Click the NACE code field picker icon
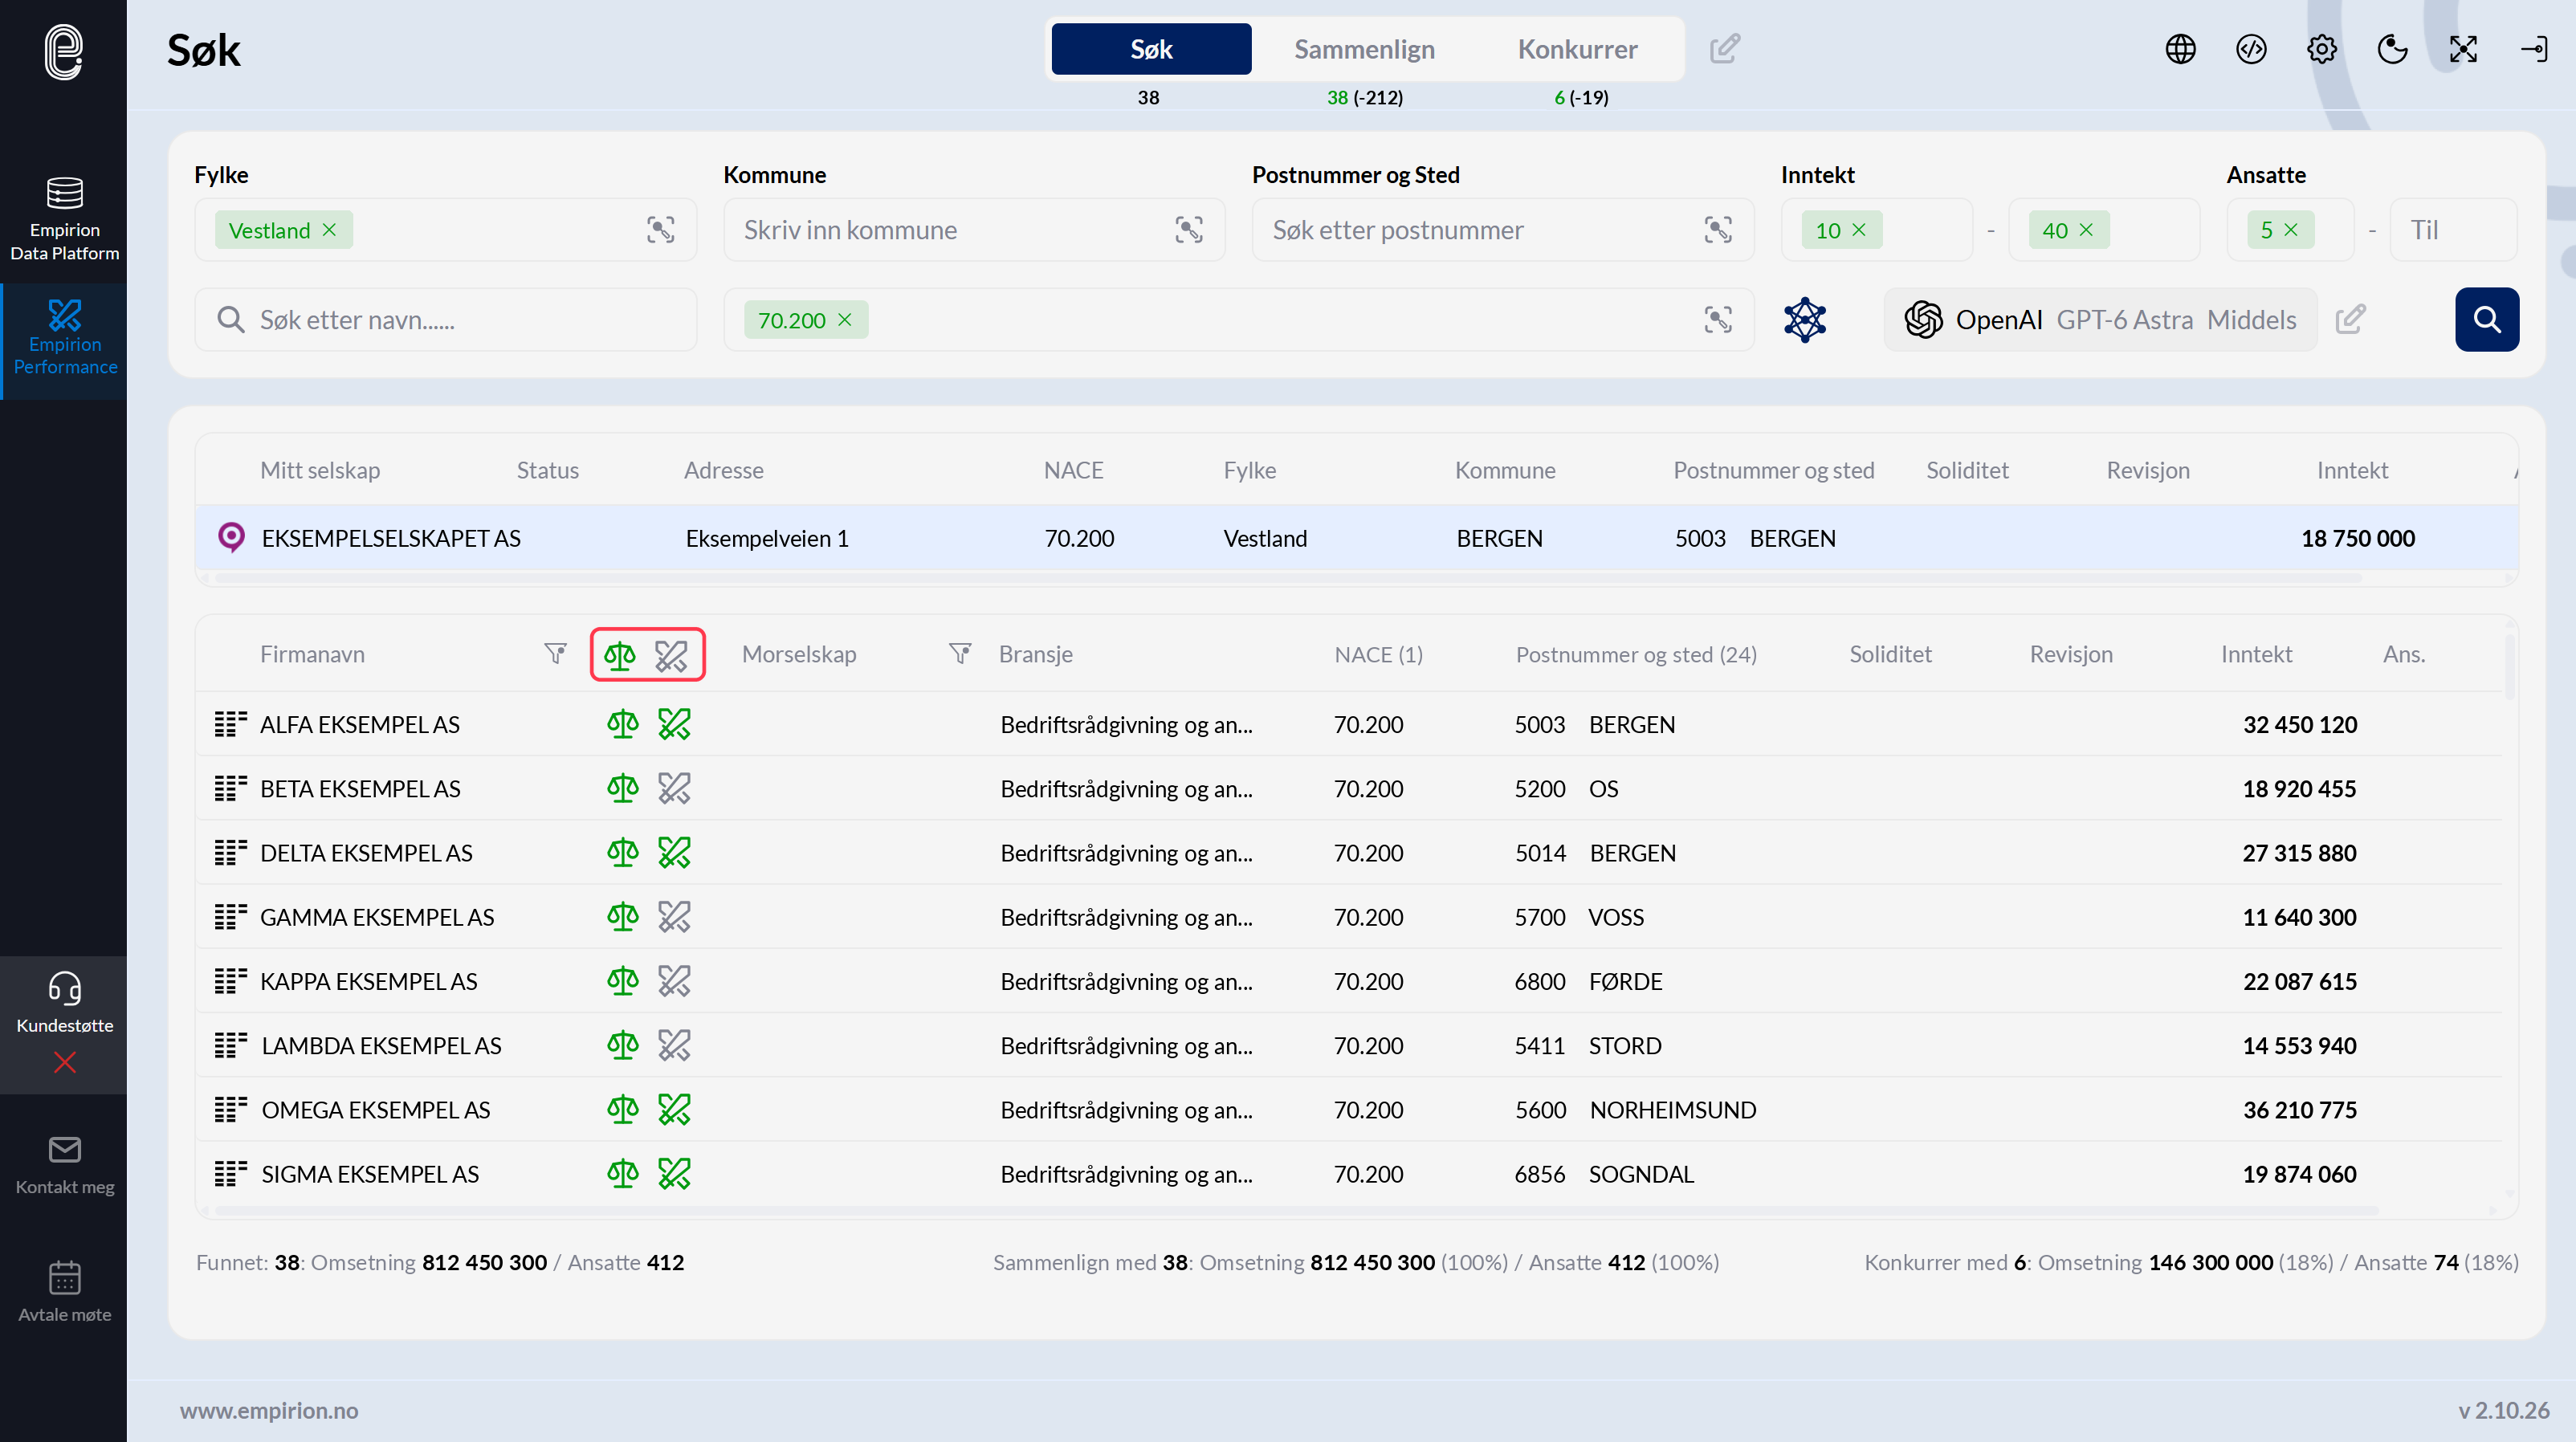2576x1442 pixels. tap(1718, 320)
